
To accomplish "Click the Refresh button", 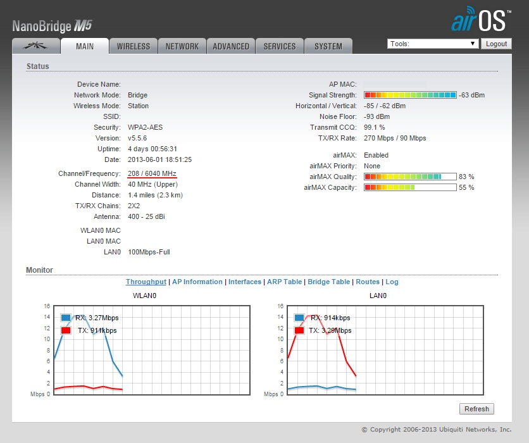I will (x=476, y=409).
